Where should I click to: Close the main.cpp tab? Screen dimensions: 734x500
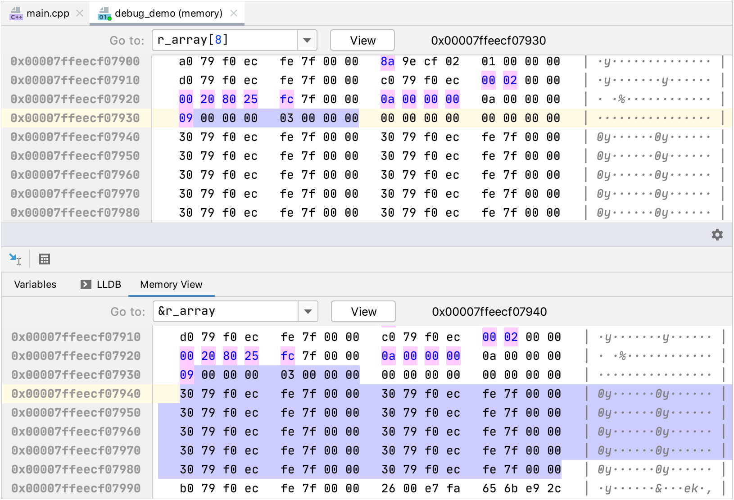(80, 13)
